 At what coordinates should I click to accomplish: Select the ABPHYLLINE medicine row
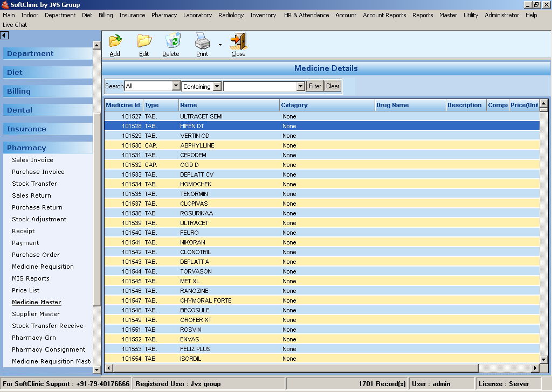point(197,145)
